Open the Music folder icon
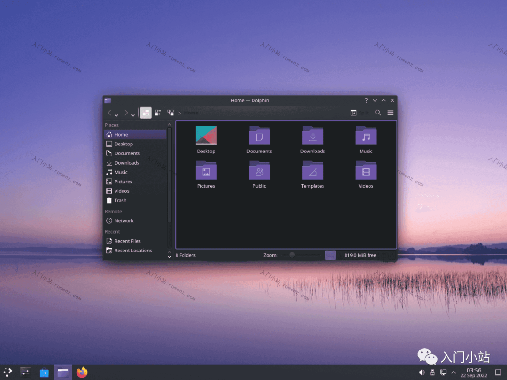 [366, 136]
